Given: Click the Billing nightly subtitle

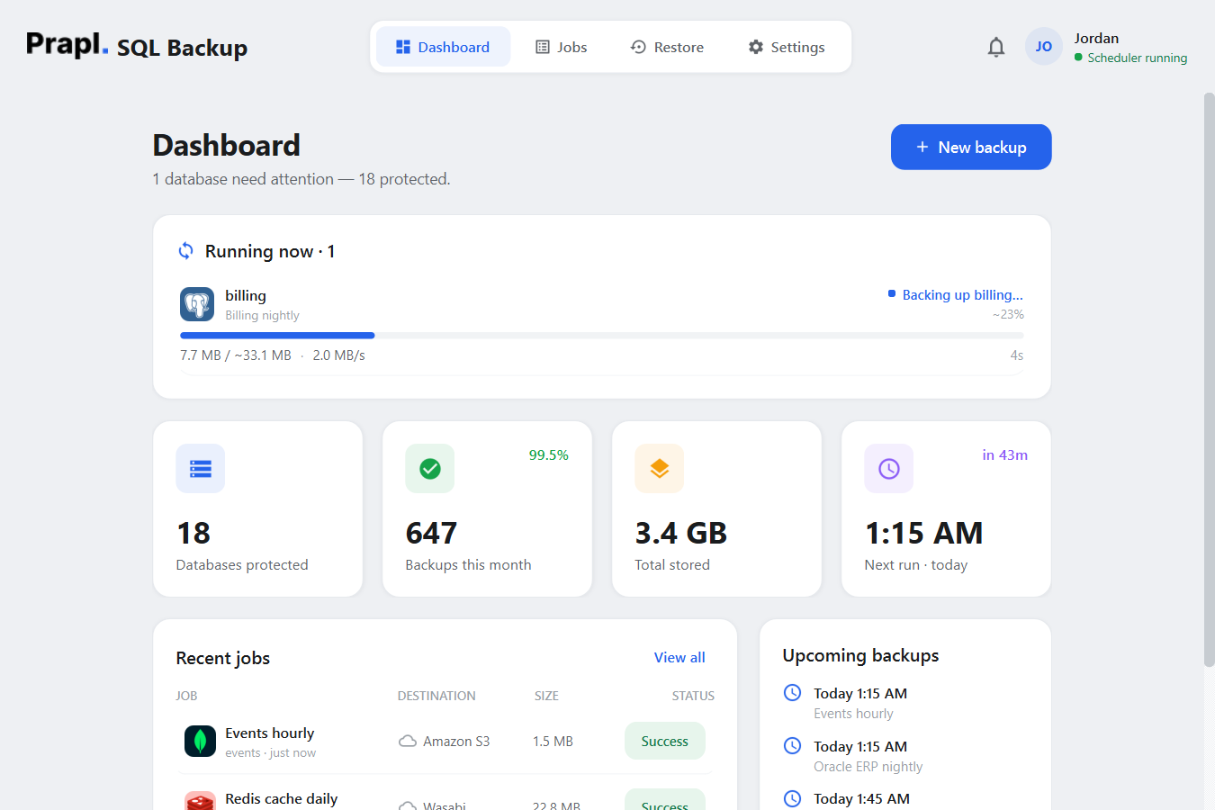Looking at the screenshot, I should [x=262, y=316].
